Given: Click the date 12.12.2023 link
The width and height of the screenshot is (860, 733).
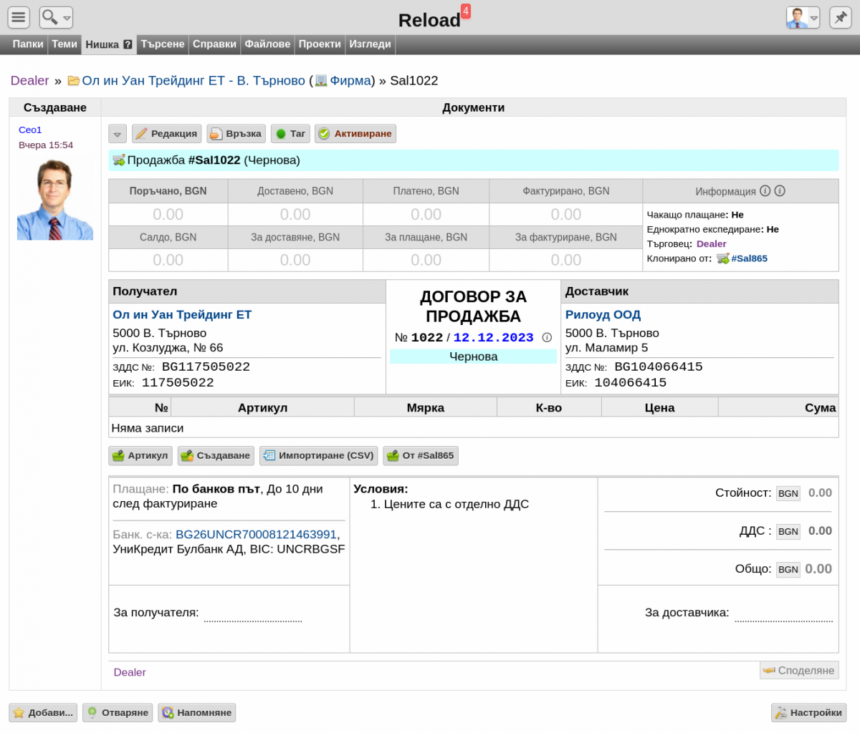Looking at the screenshot, I should point(493,338).
